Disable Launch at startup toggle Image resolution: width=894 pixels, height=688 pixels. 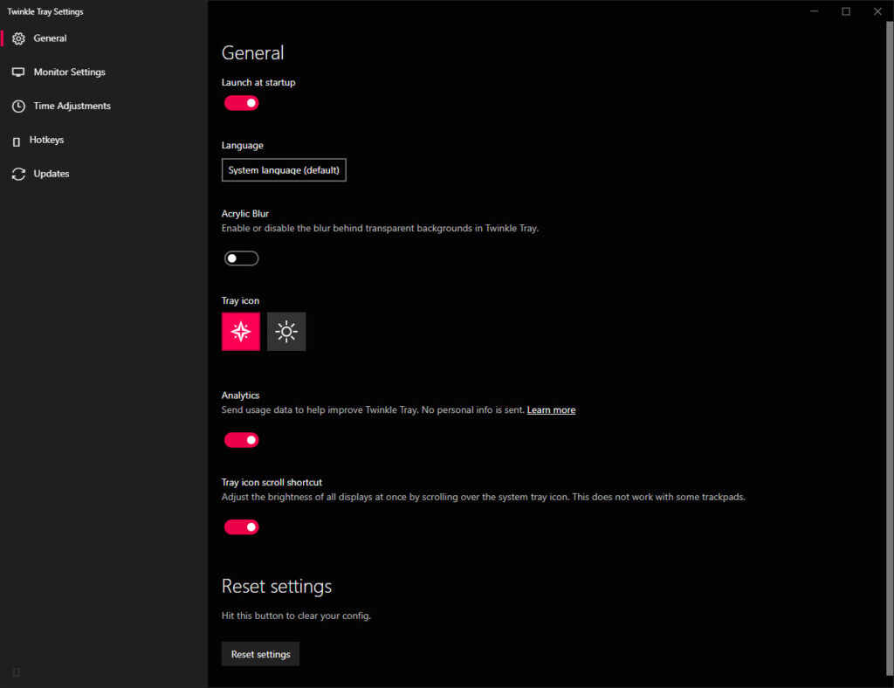pos(241,103)
